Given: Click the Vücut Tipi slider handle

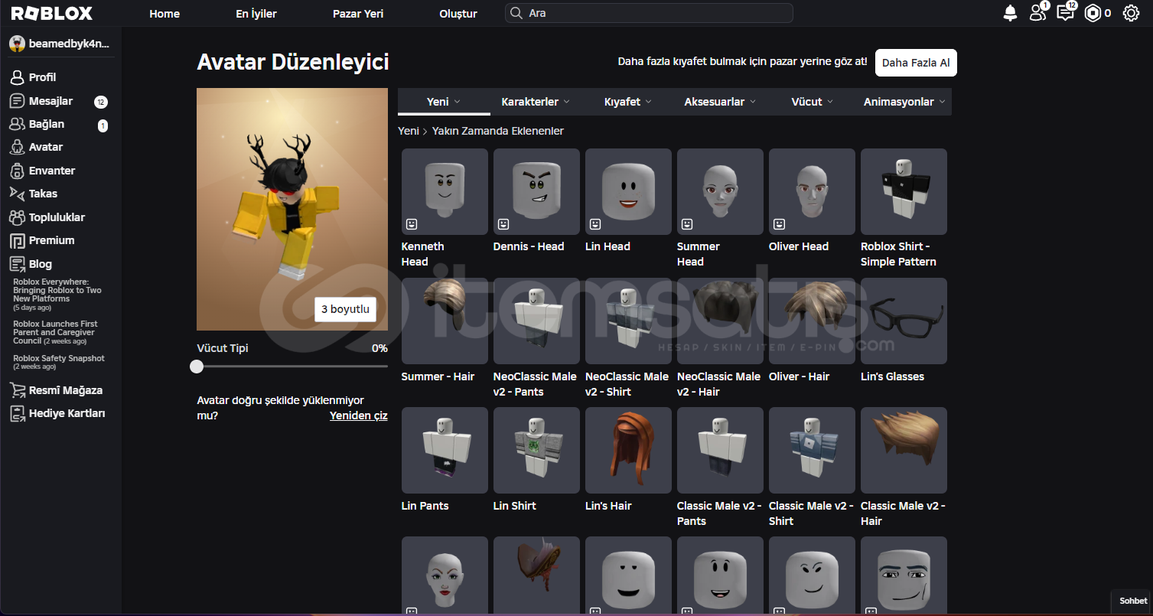Looking at the screenshot, I should [x=197, y=367].
